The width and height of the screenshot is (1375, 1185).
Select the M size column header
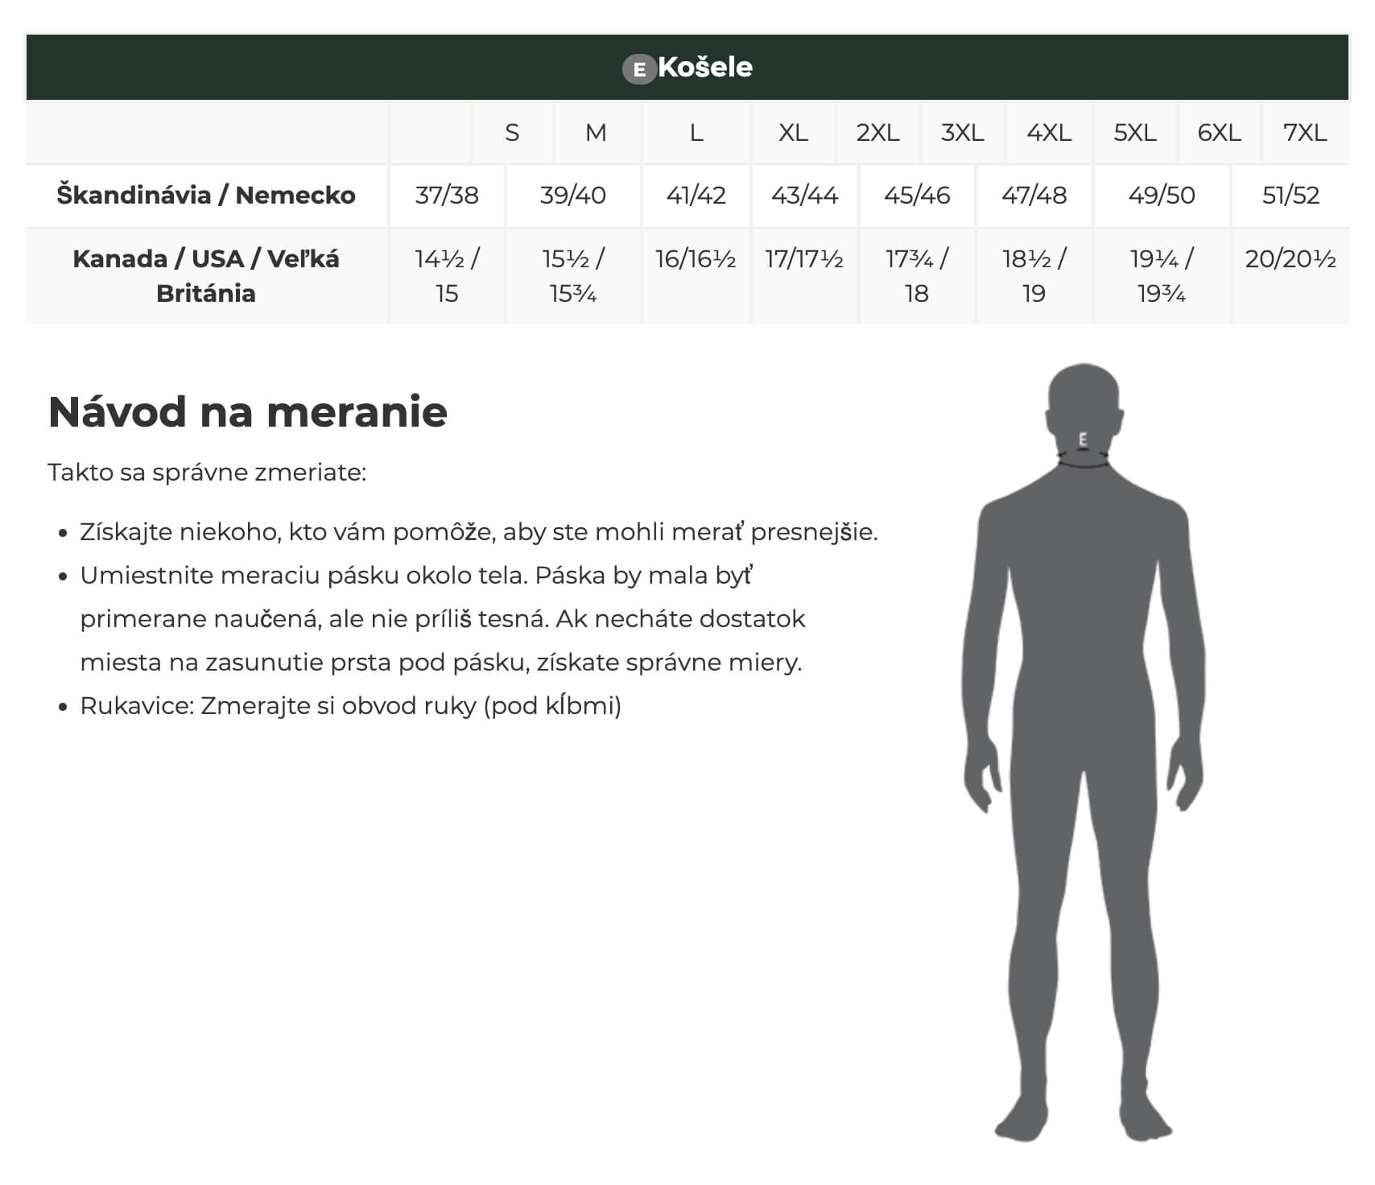pos(596,132)
